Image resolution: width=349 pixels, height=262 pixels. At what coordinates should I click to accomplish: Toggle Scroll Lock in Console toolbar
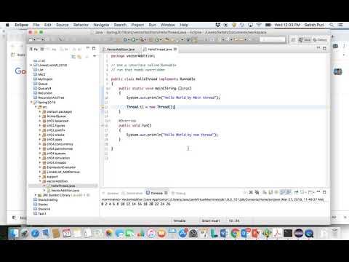point(270,192)
